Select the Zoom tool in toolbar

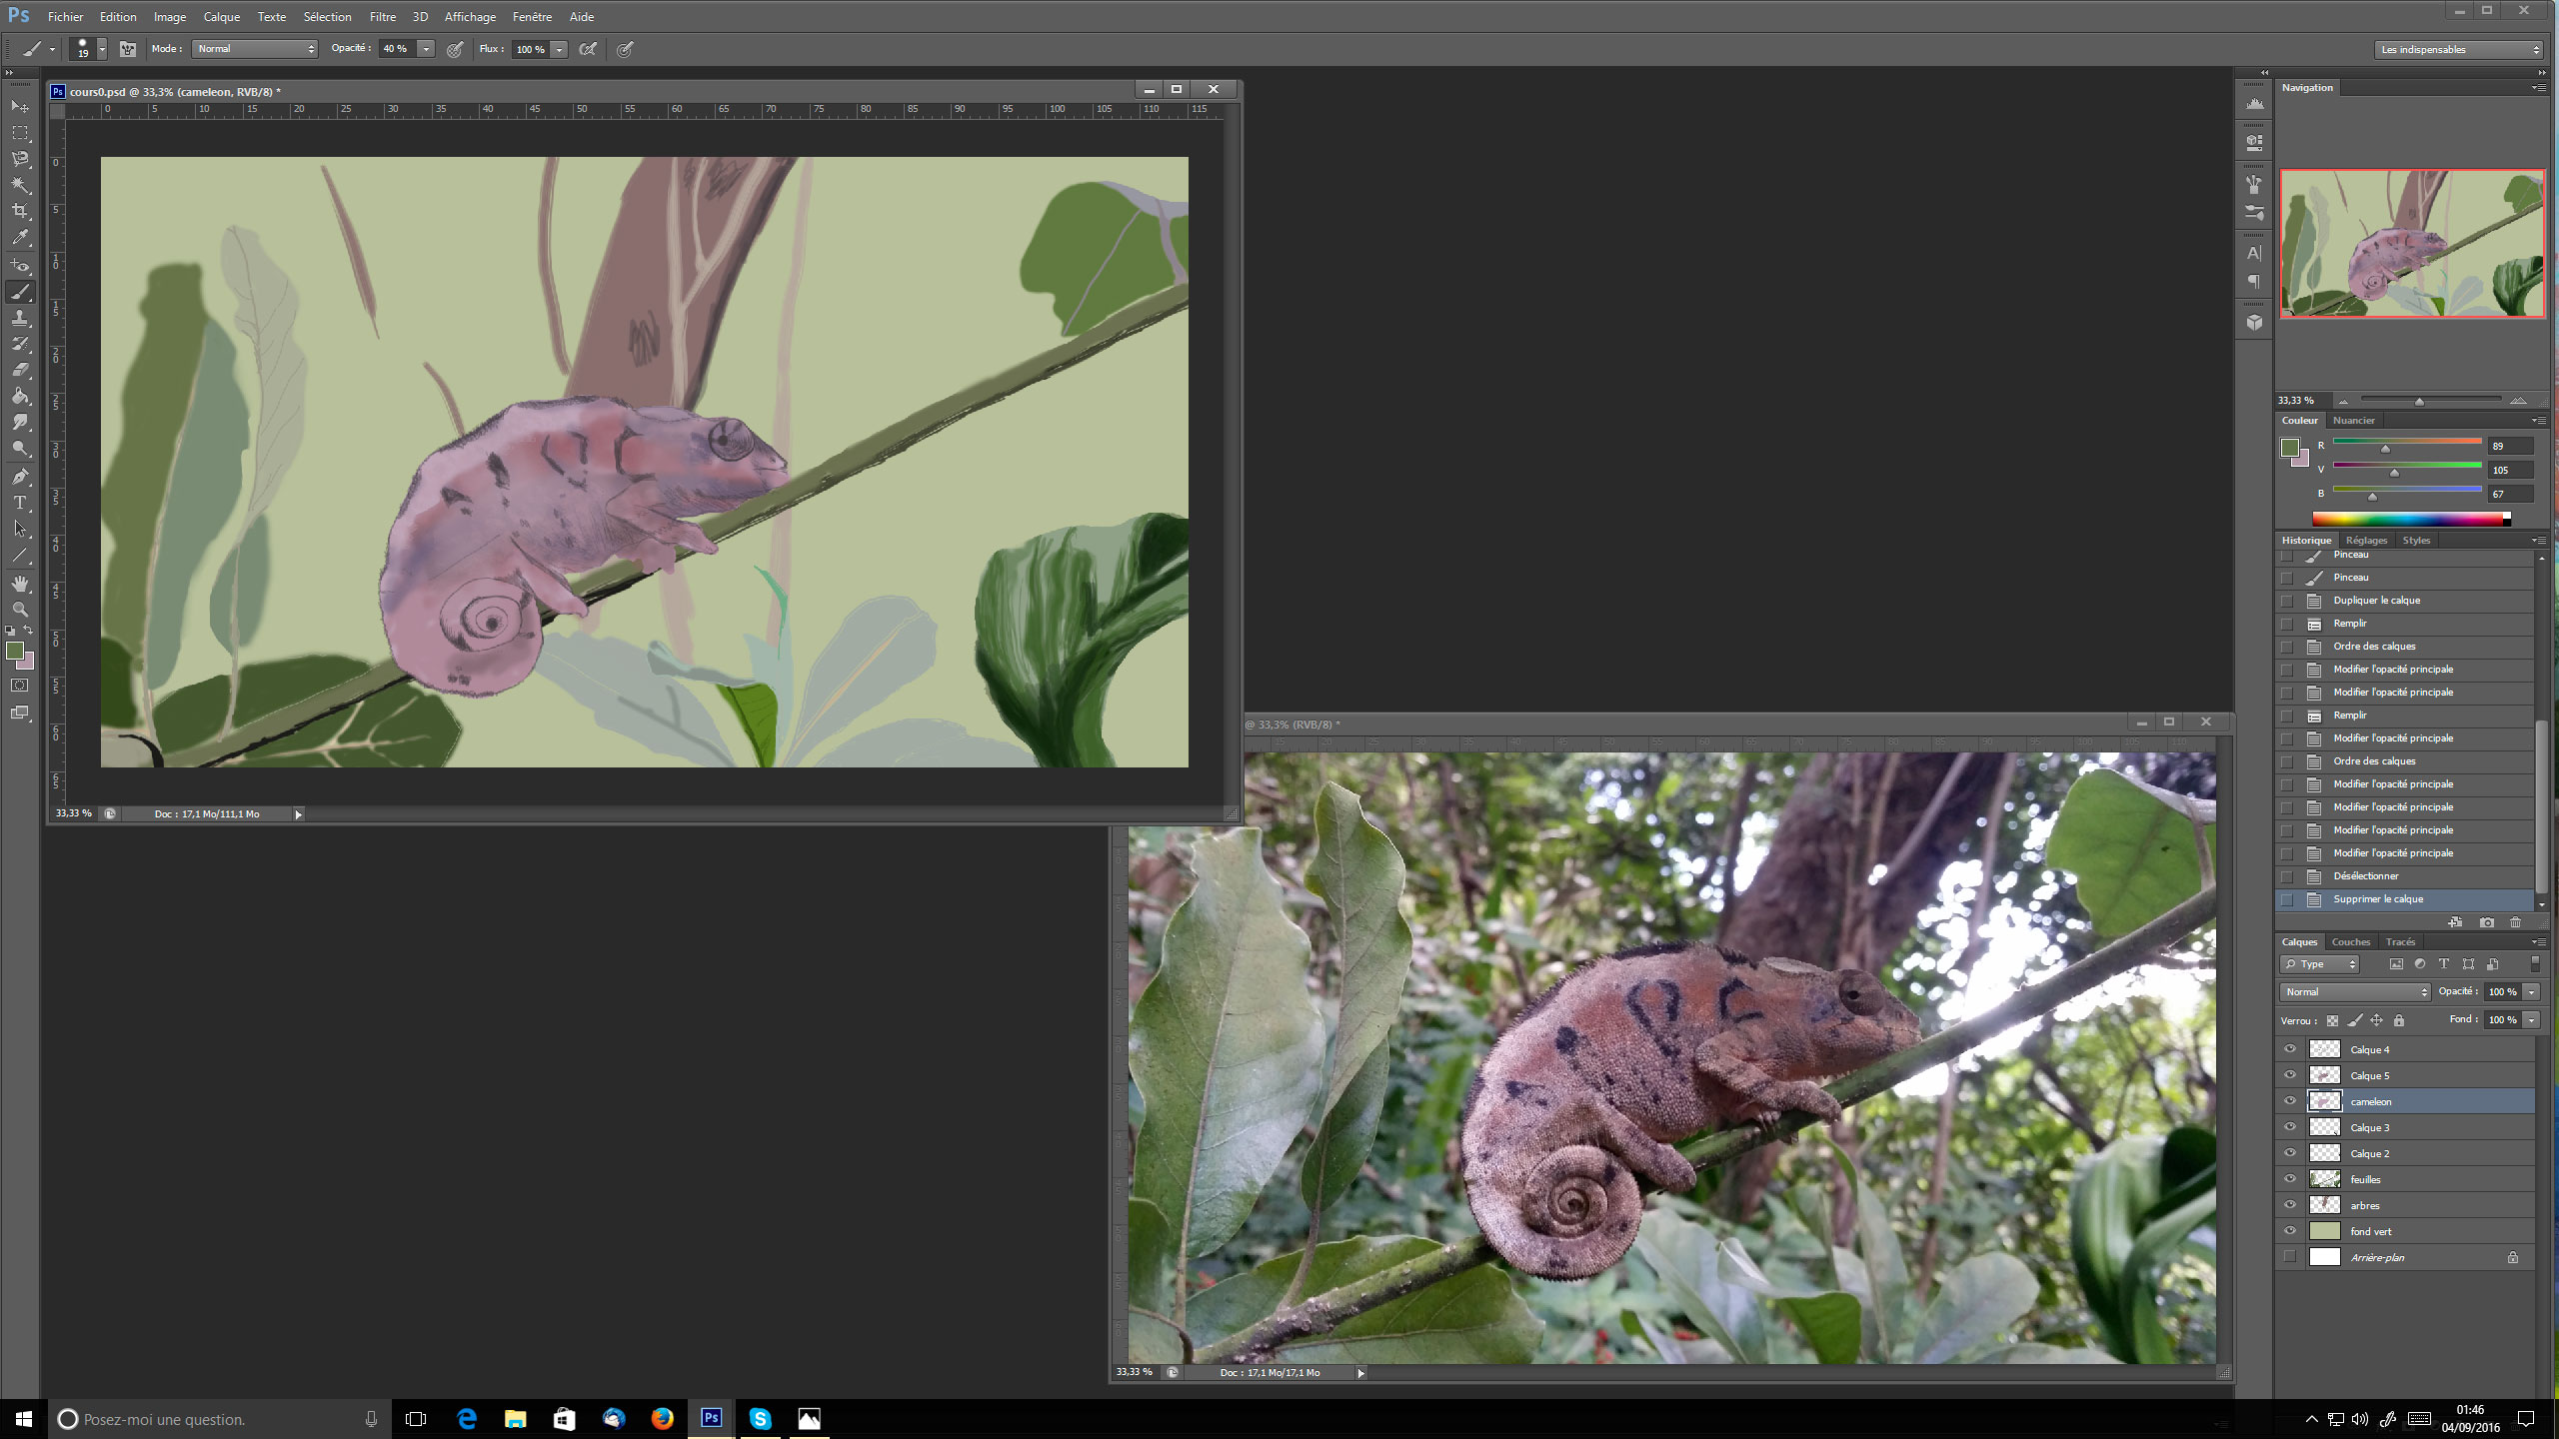[20, 609]
